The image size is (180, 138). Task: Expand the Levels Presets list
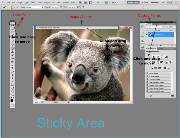pyautogui.click(x=148, y=73)
